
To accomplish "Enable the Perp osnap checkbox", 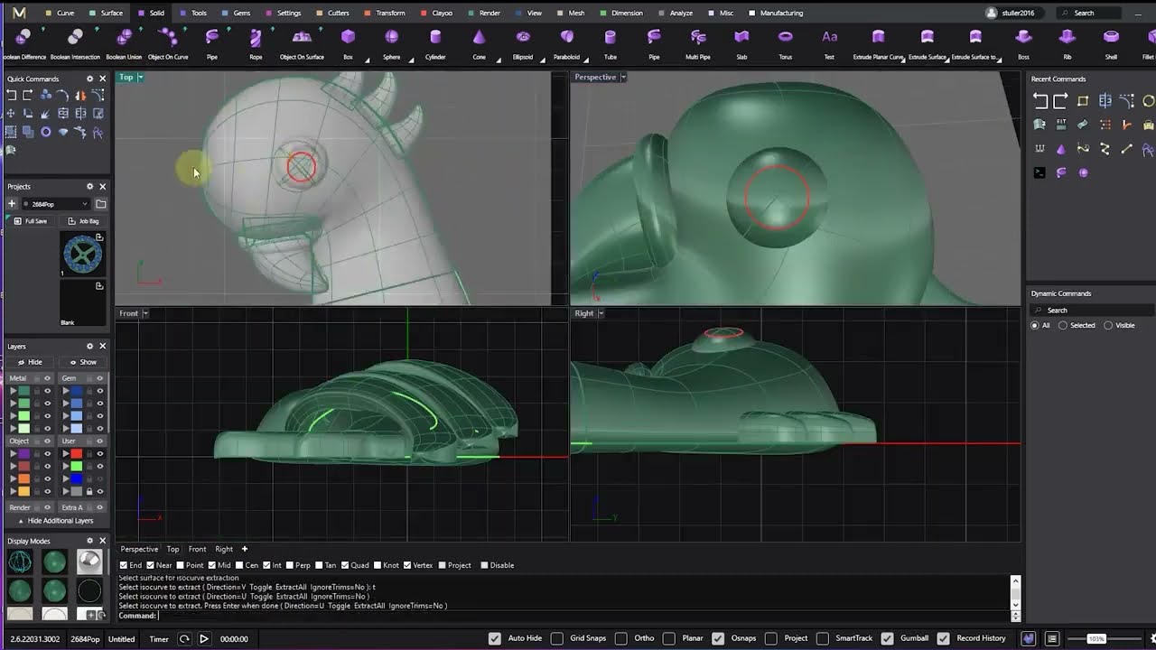I will pyautogui.click(x=290, y=565).
